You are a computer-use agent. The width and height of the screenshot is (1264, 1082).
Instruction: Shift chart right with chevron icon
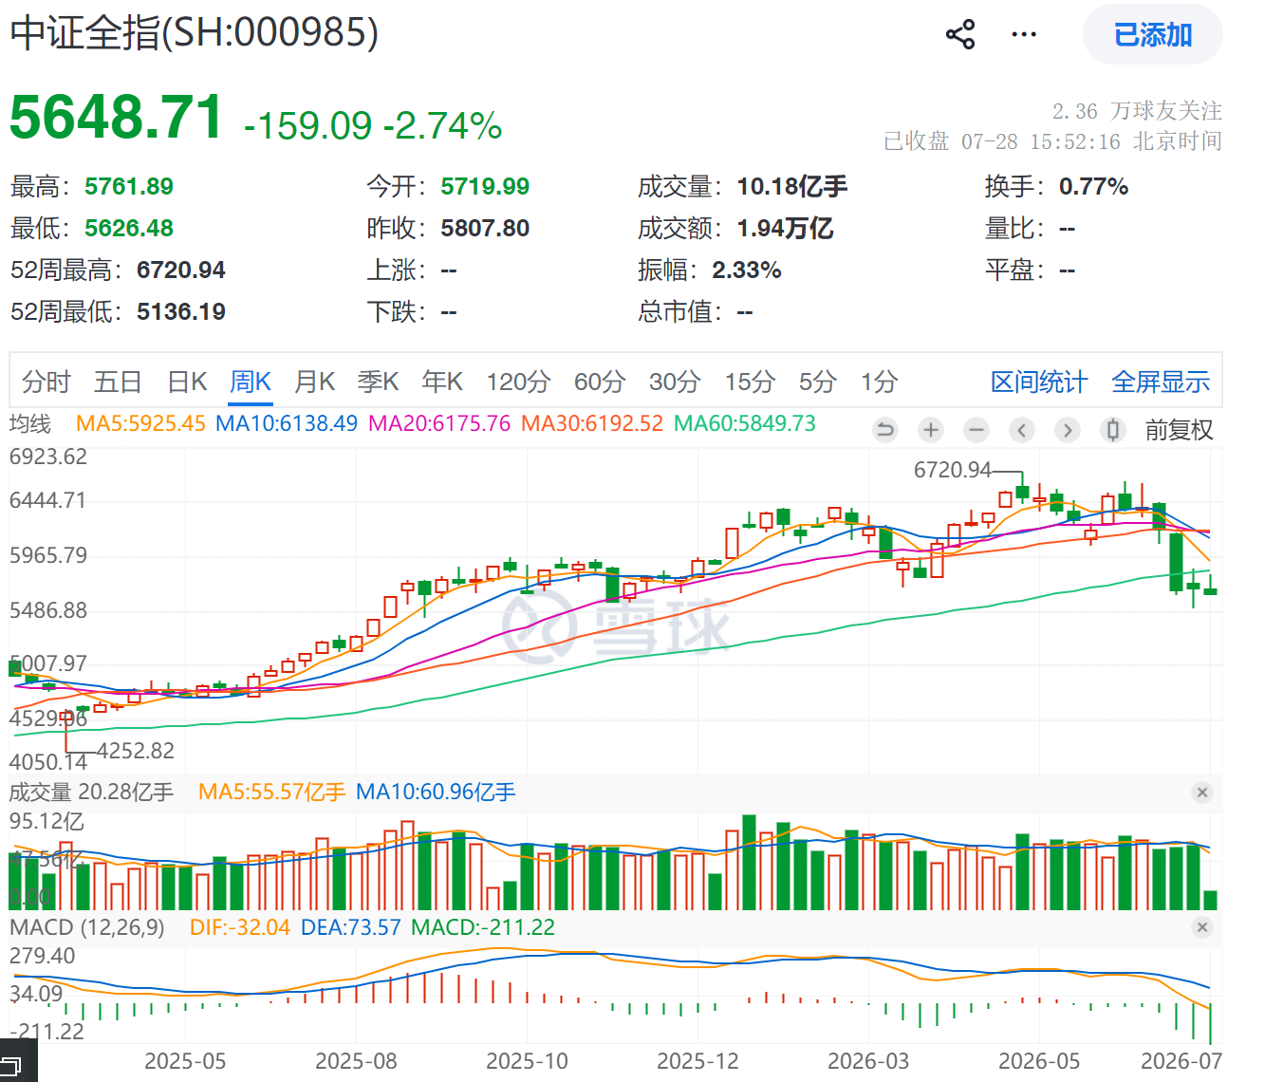[1068, 430]
